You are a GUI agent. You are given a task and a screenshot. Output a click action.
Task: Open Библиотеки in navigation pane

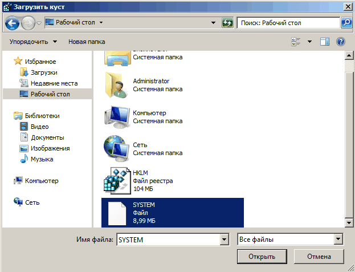click(42, 116)
